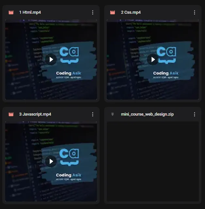Play the 1 Html.mp4 video
Image resolution: width=205 pixels, height=209 pixels.
[51, 59]
